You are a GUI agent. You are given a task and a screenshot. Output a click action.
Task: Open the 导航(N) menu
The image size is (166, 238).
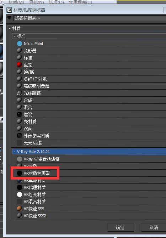pyautogui.click(x=36, y=2)
